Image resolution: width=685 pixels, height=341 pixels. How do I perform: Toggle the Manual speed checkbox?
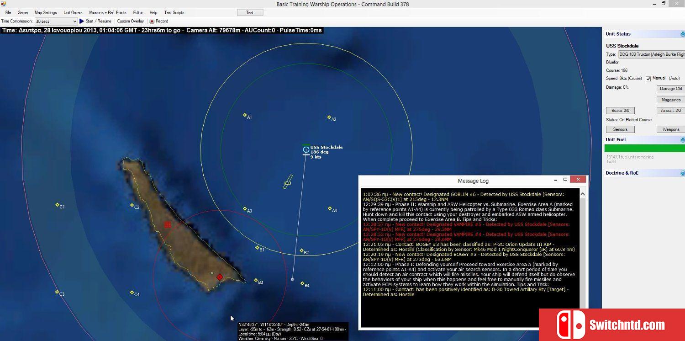[x=648, y=79]
